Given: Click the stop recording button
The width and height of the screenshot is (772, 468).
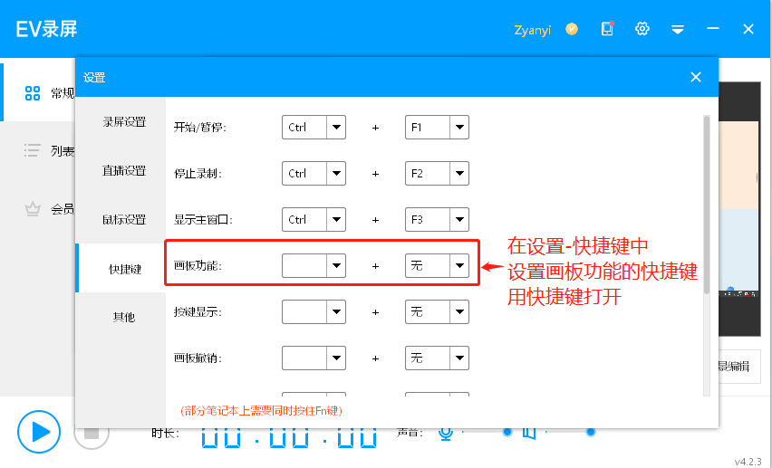Looking at the screenshot, I should [x=92, y=433].
